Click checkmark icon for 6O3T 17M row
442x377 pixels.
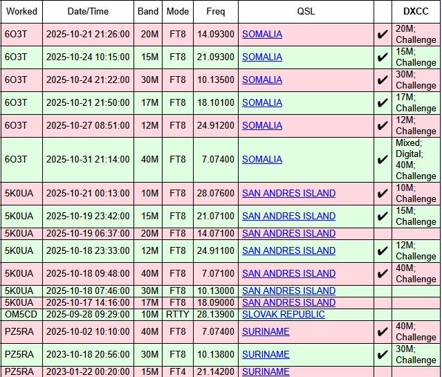[x=383, y=103]
